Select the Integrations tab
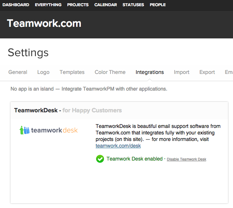The height and width of the screenshot is (208, 233). coord(150,72)
